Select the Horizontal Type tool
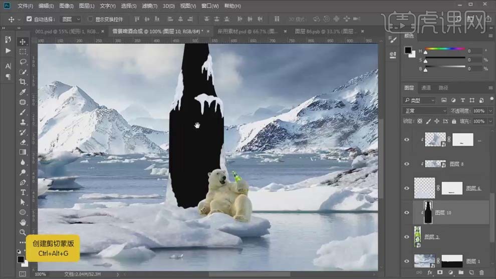This screenshot has width=496, height=279. click(x=23, y=192)
